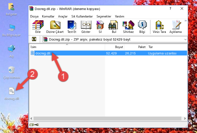This screenshot has width=197, height=133.
Task: Open the Yardım menu
Action: pos(119,16)
